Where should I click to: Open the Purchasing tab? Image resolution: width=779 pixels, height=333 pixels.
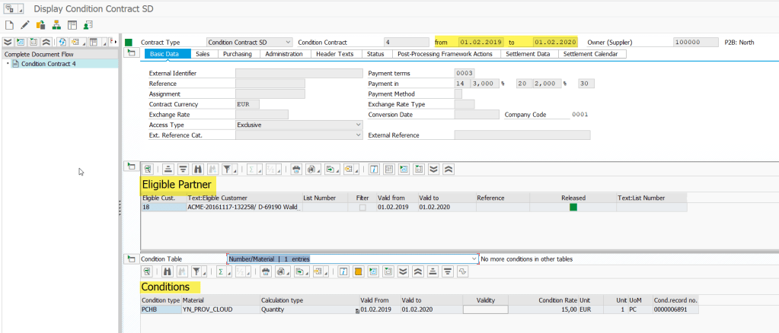pyautogui.click(x=238, y=54)
